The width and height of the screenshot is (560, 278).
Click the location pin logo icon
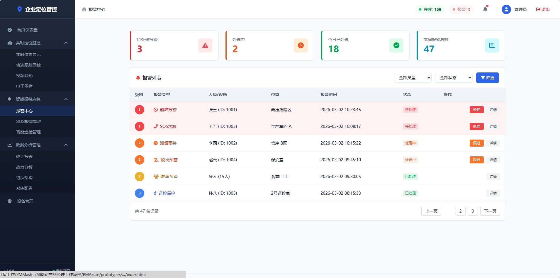(x=20, y=9)
